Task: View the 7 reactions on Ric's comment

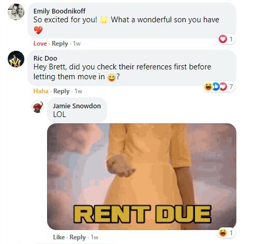Action: click(x=219, y=87)
